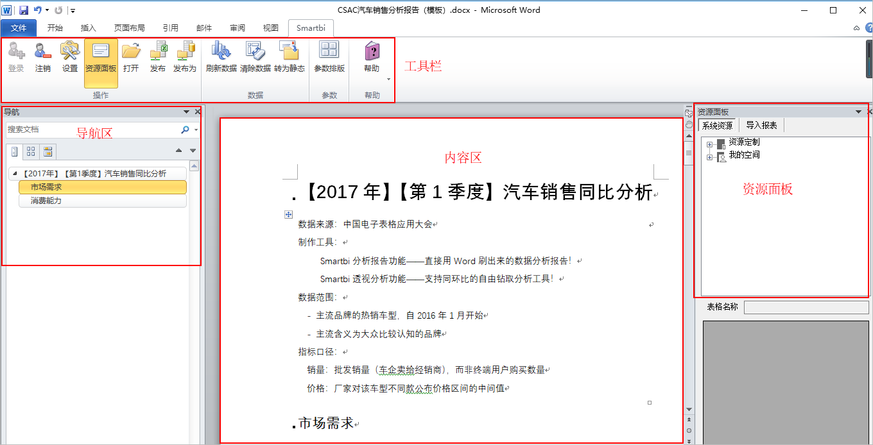Click document scrollbar up arrow
This screenshot has height=445, width=873.
pyautogui.click(x=689, y=137)
